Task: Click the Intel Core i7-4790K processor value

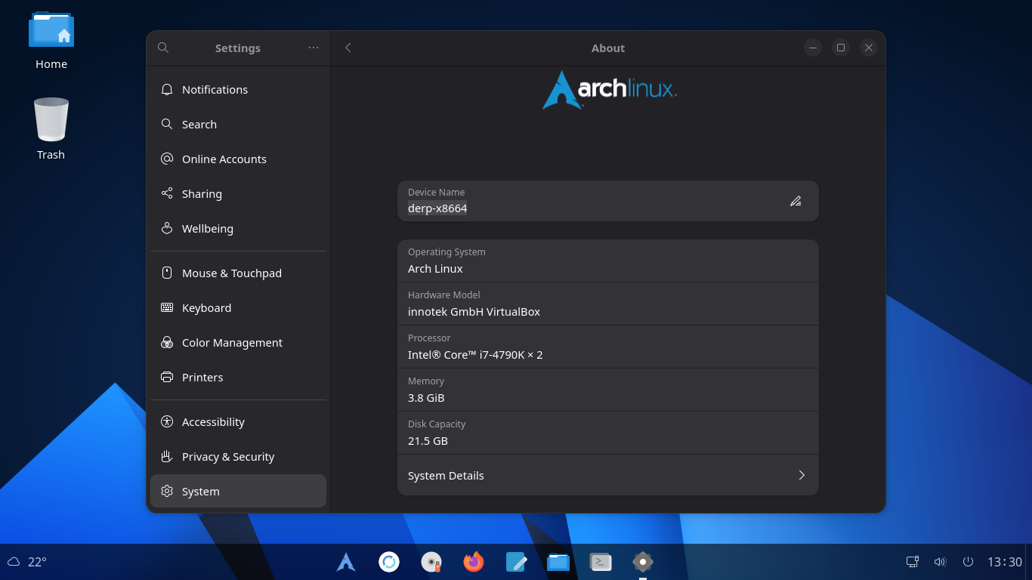Action: (475, 355)
